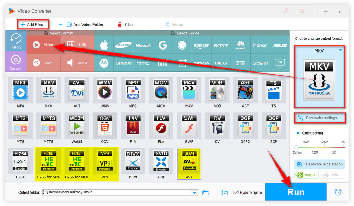Pick the MTS format icon

[20, 126]
